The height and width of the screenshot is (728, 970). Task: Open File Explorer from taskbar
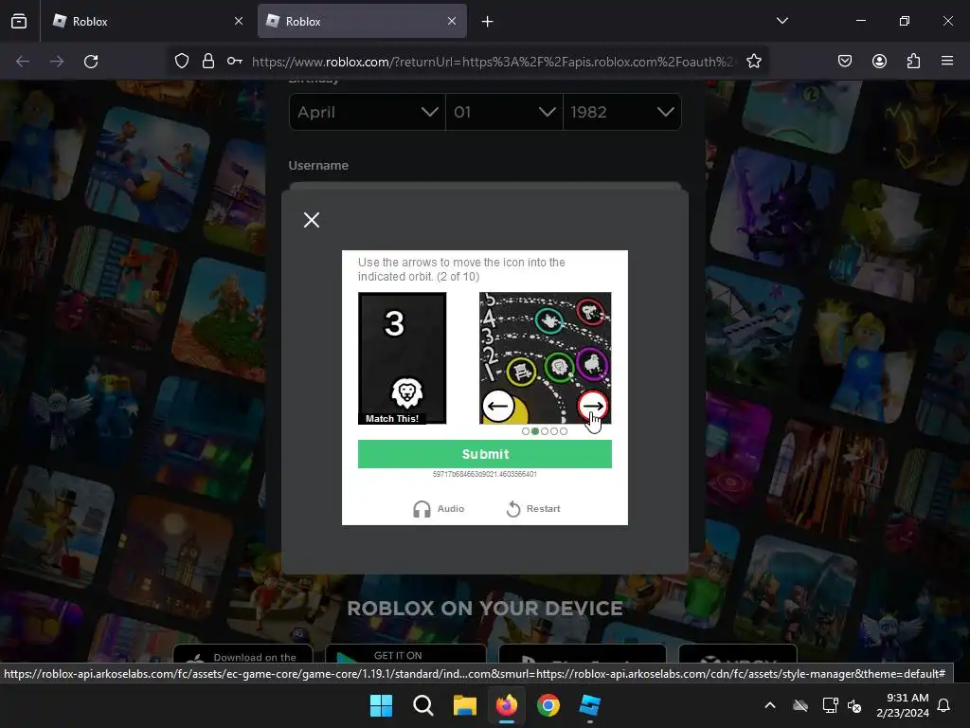[464, 705]
